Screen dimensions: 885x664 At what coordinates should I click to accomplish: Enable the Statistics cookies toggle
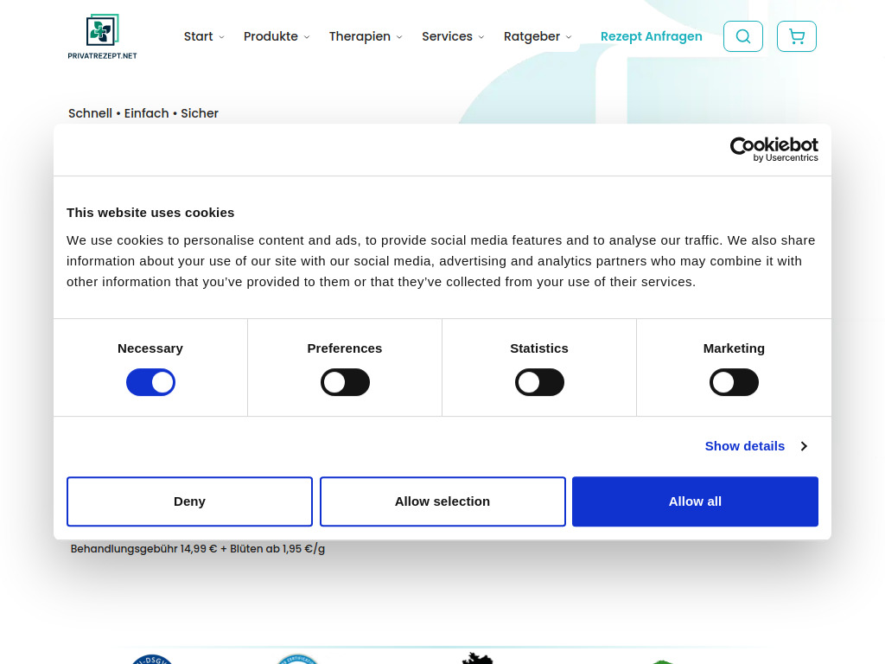pyautogui.click(x=539, y=381)
